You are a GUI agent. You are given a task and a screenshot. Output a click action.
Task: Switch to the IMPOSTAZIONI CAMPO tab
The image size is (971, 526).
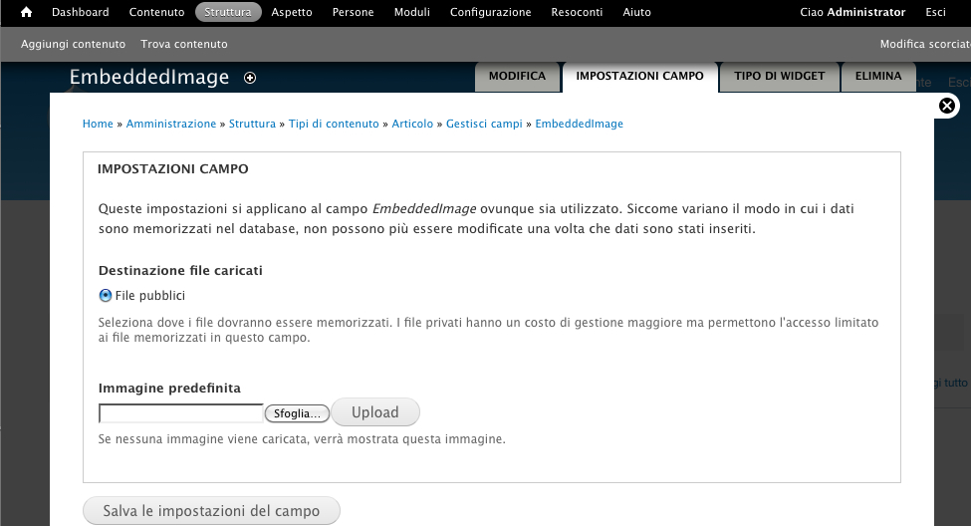639,76
